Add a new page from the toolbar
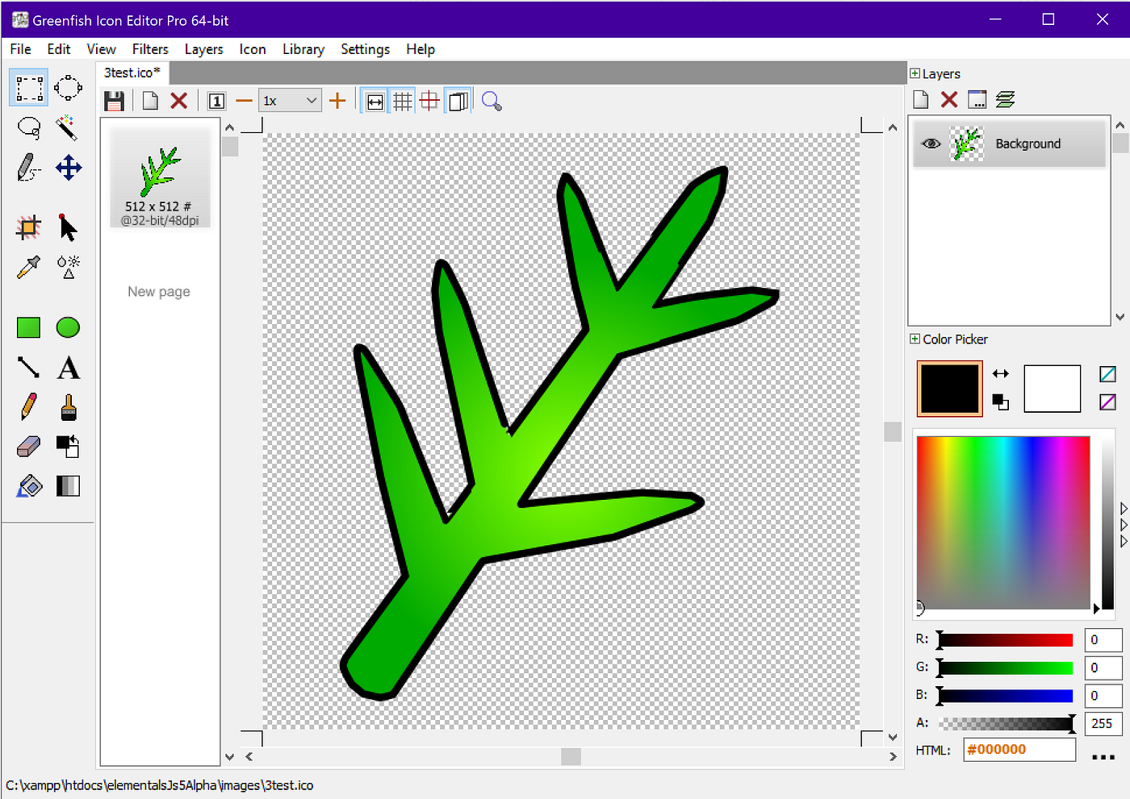The width and height of the screenshot is (1130, 799). pyautogui.click(x=150, y=101)
